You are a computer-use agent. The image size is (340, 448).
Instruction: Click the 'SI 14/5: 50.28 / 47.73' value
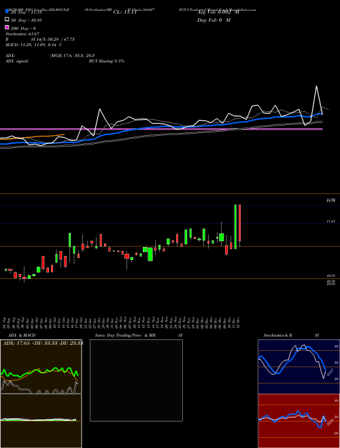click(52, 39)
